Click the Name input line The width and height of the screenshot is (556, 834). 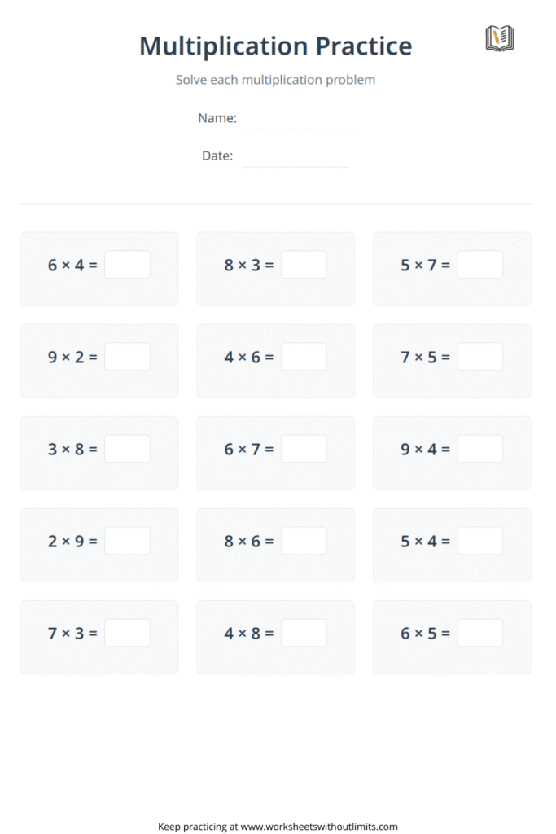[300, 119]
